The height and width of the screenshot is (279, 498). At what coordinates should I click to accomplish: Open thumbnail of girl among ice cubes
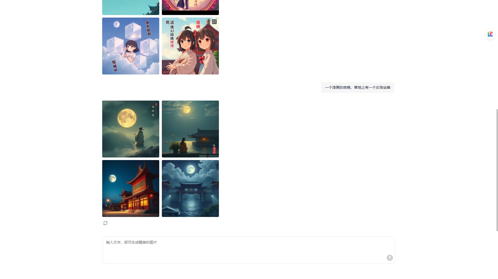tap(131, 46)
